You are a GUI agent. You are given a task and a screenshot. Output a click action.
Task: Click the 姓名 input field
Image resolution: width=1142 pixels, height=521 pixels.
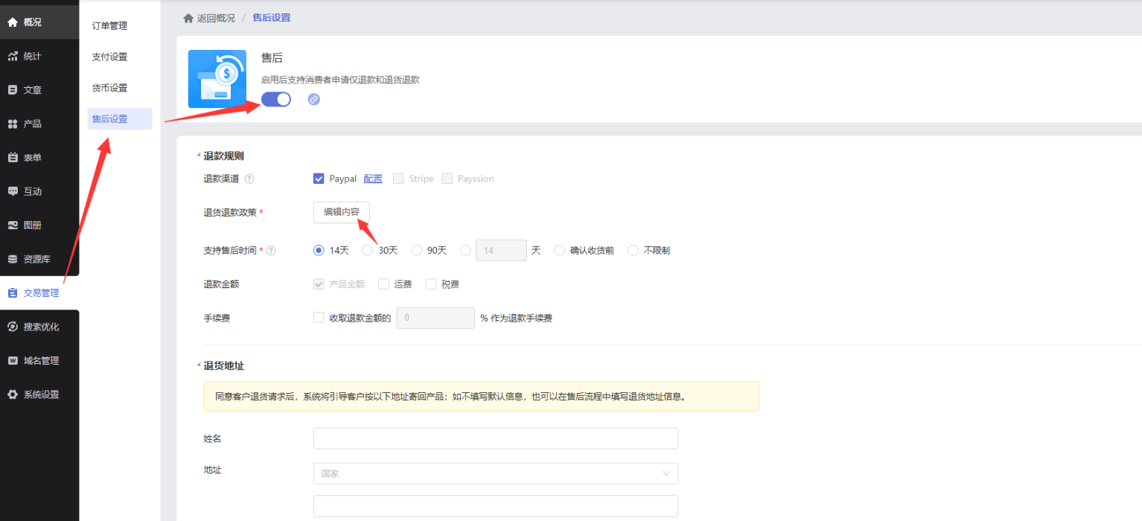tap(495, 438)
